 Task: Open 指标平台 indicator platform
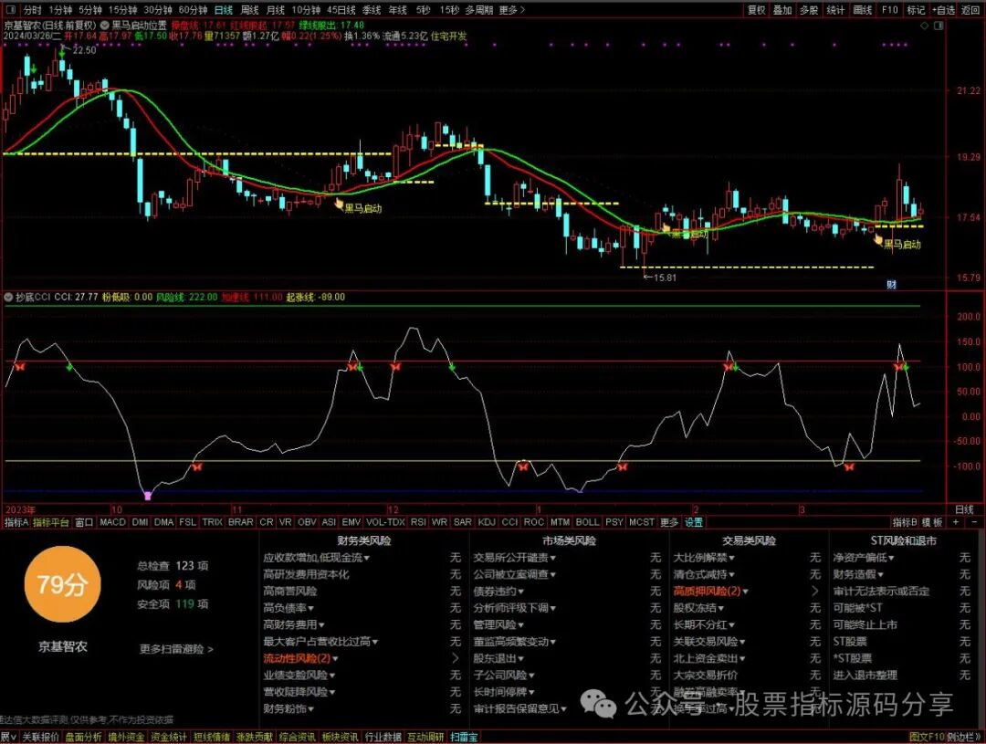point(51,522)
